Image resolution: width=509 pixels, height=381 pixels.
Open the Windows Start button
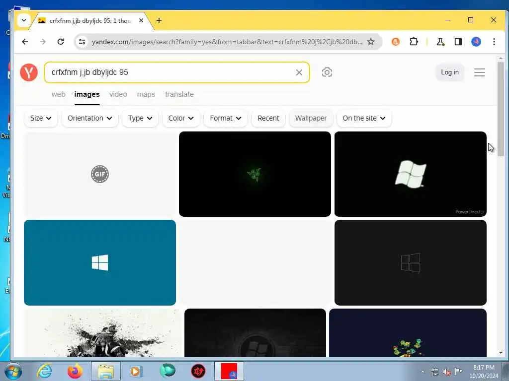tap(12, 371)
